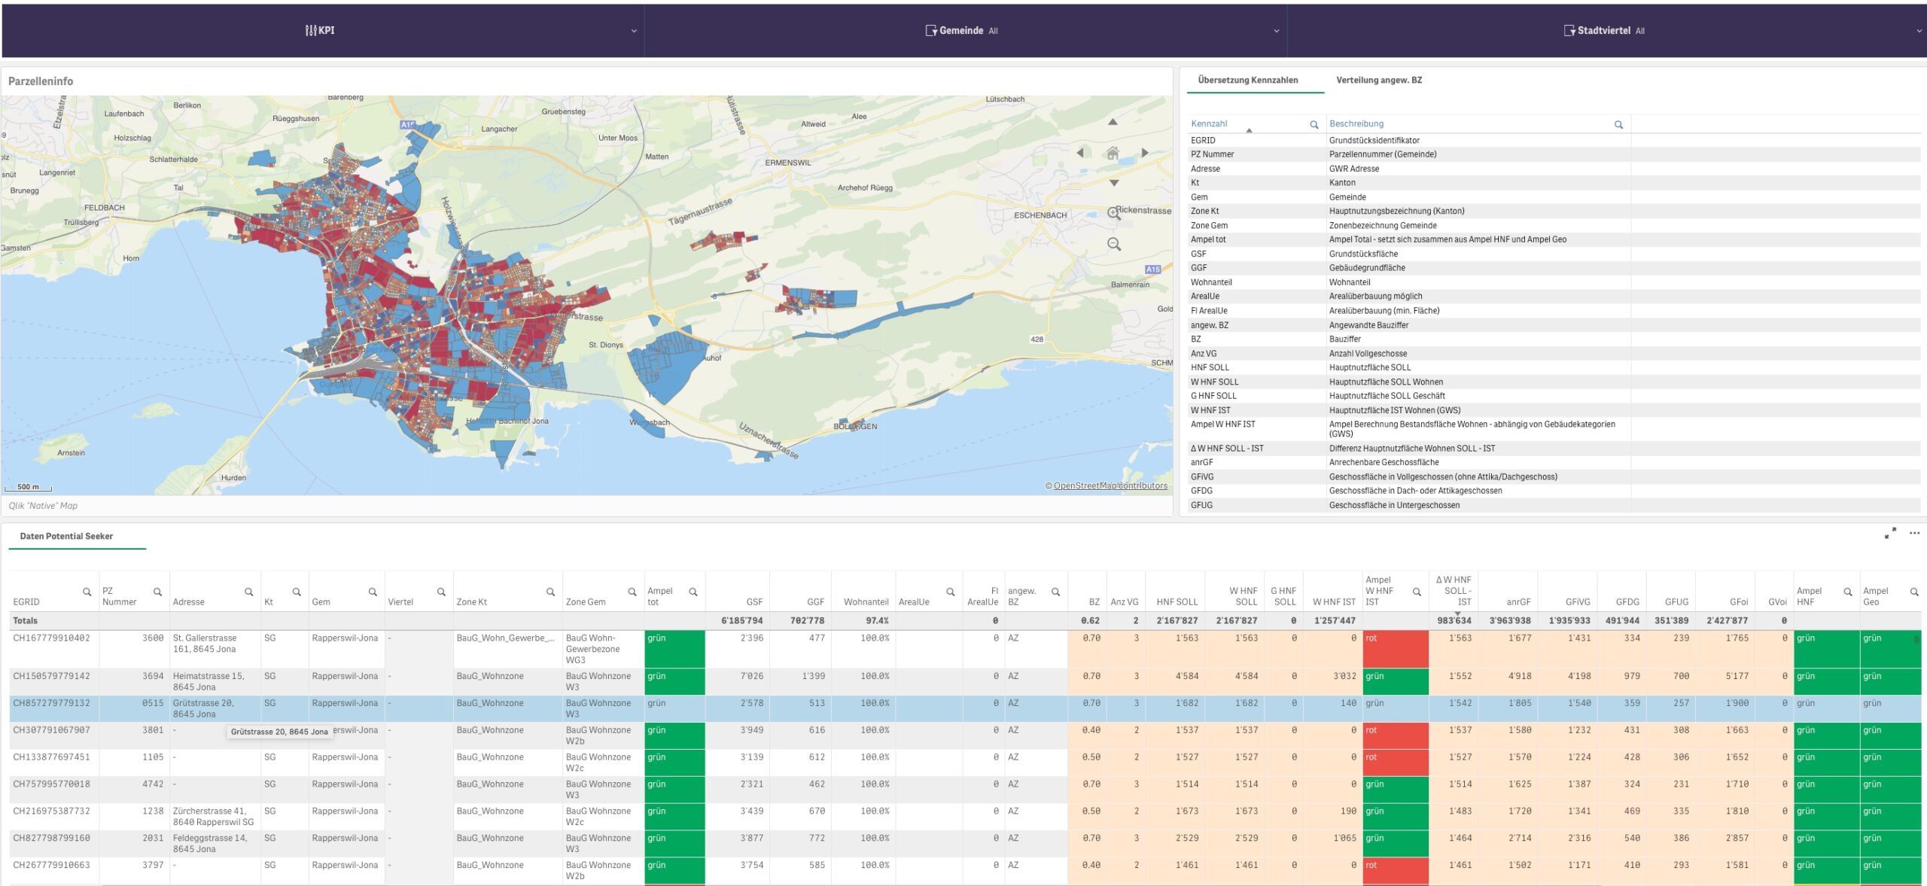Search the angew. BZ column
1927x886 pixels.
[x=1055, y=592]
